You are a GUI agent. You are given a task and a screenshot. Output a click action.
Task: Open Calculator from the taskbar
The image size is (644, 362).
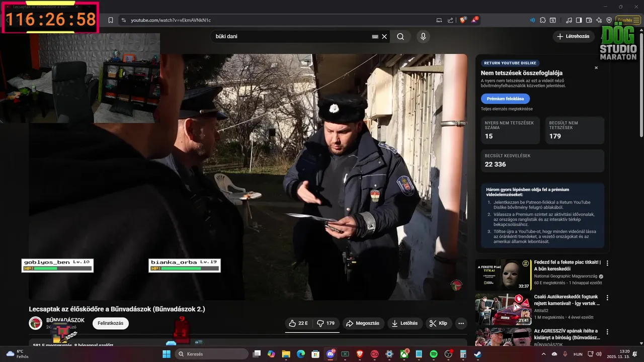click(463, 354)
